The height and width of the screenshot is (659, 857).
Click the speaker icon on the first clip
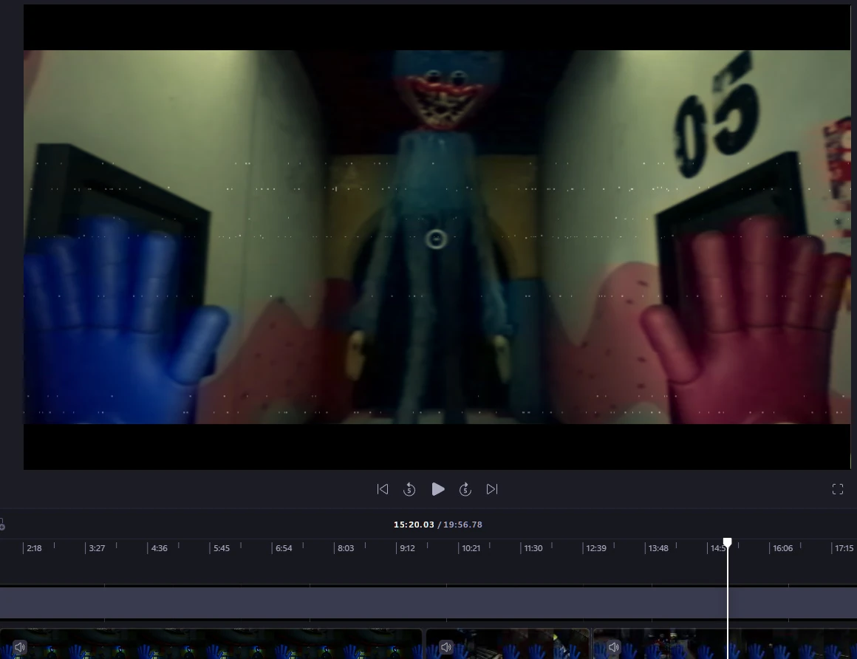pyautogui.click(x=20, y=647)
